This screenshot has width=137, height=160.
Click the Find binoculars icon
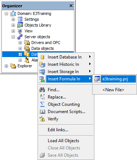click(x=42, y=90)
